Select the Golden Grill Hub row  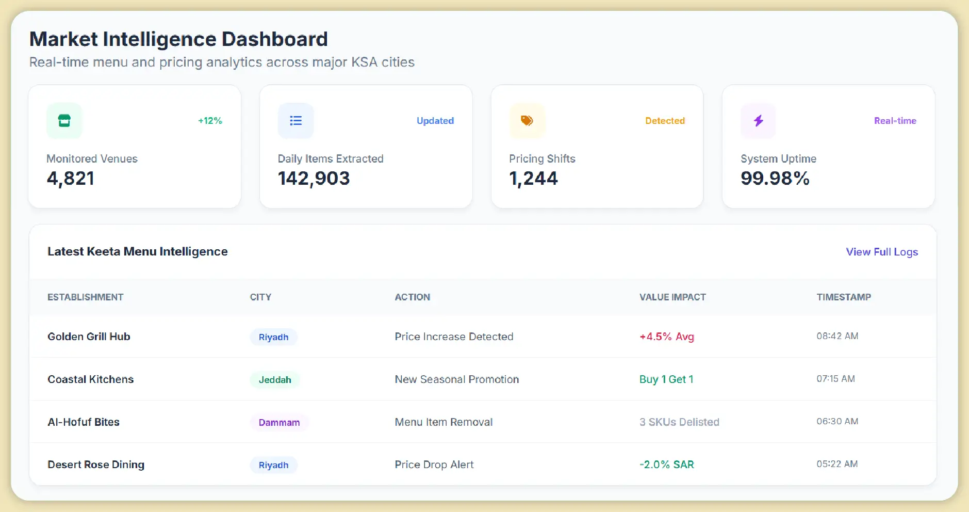89,337
